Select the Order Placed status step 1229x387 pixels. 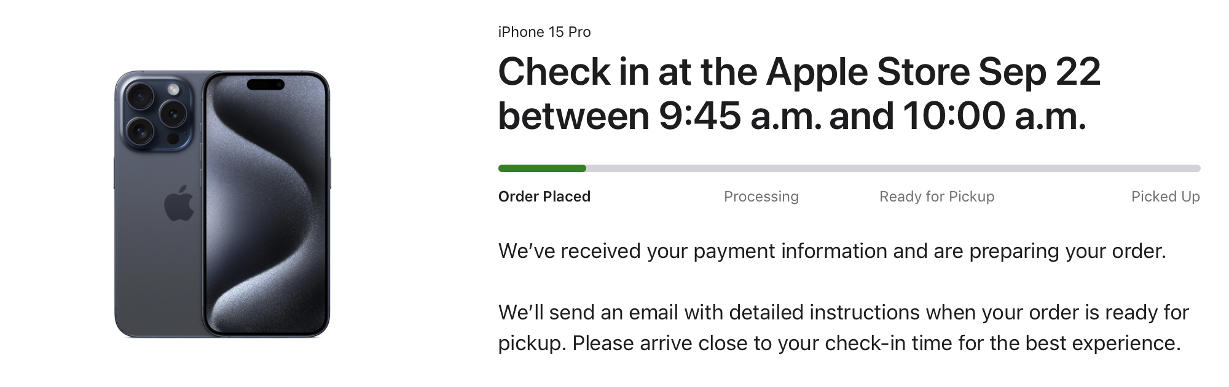coord(544,197)
